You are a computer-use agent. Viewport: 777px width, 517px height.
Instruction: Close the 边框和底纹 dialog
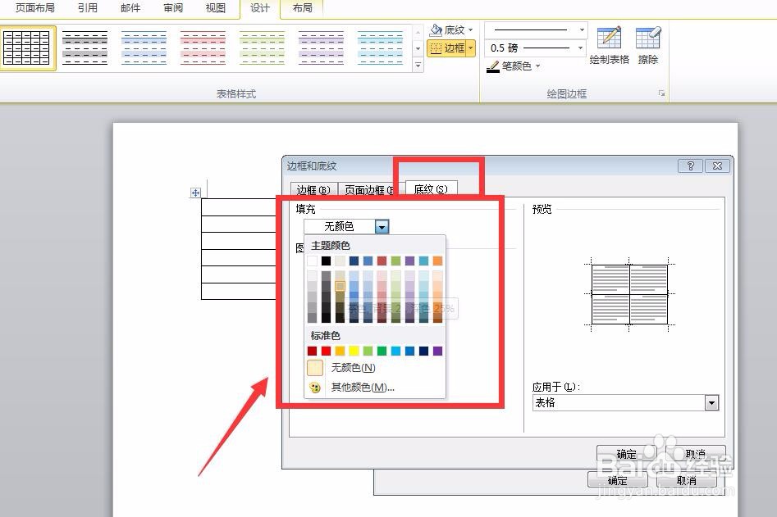pyautogui.click(x=717, y=166)
